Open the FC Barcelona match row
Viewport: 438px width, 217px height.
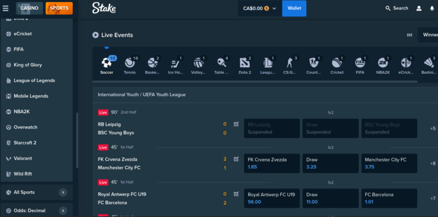(x=113, y=202)
